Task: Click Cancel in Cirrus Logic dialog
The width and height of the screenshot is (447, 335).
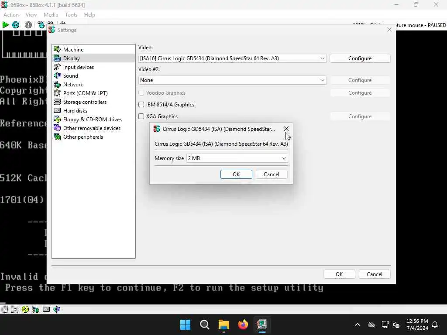Action: (x=272, y=174)
